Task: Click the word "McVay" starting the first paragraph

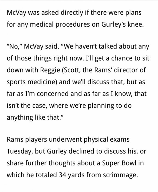Action: click(x=16, y=13)
